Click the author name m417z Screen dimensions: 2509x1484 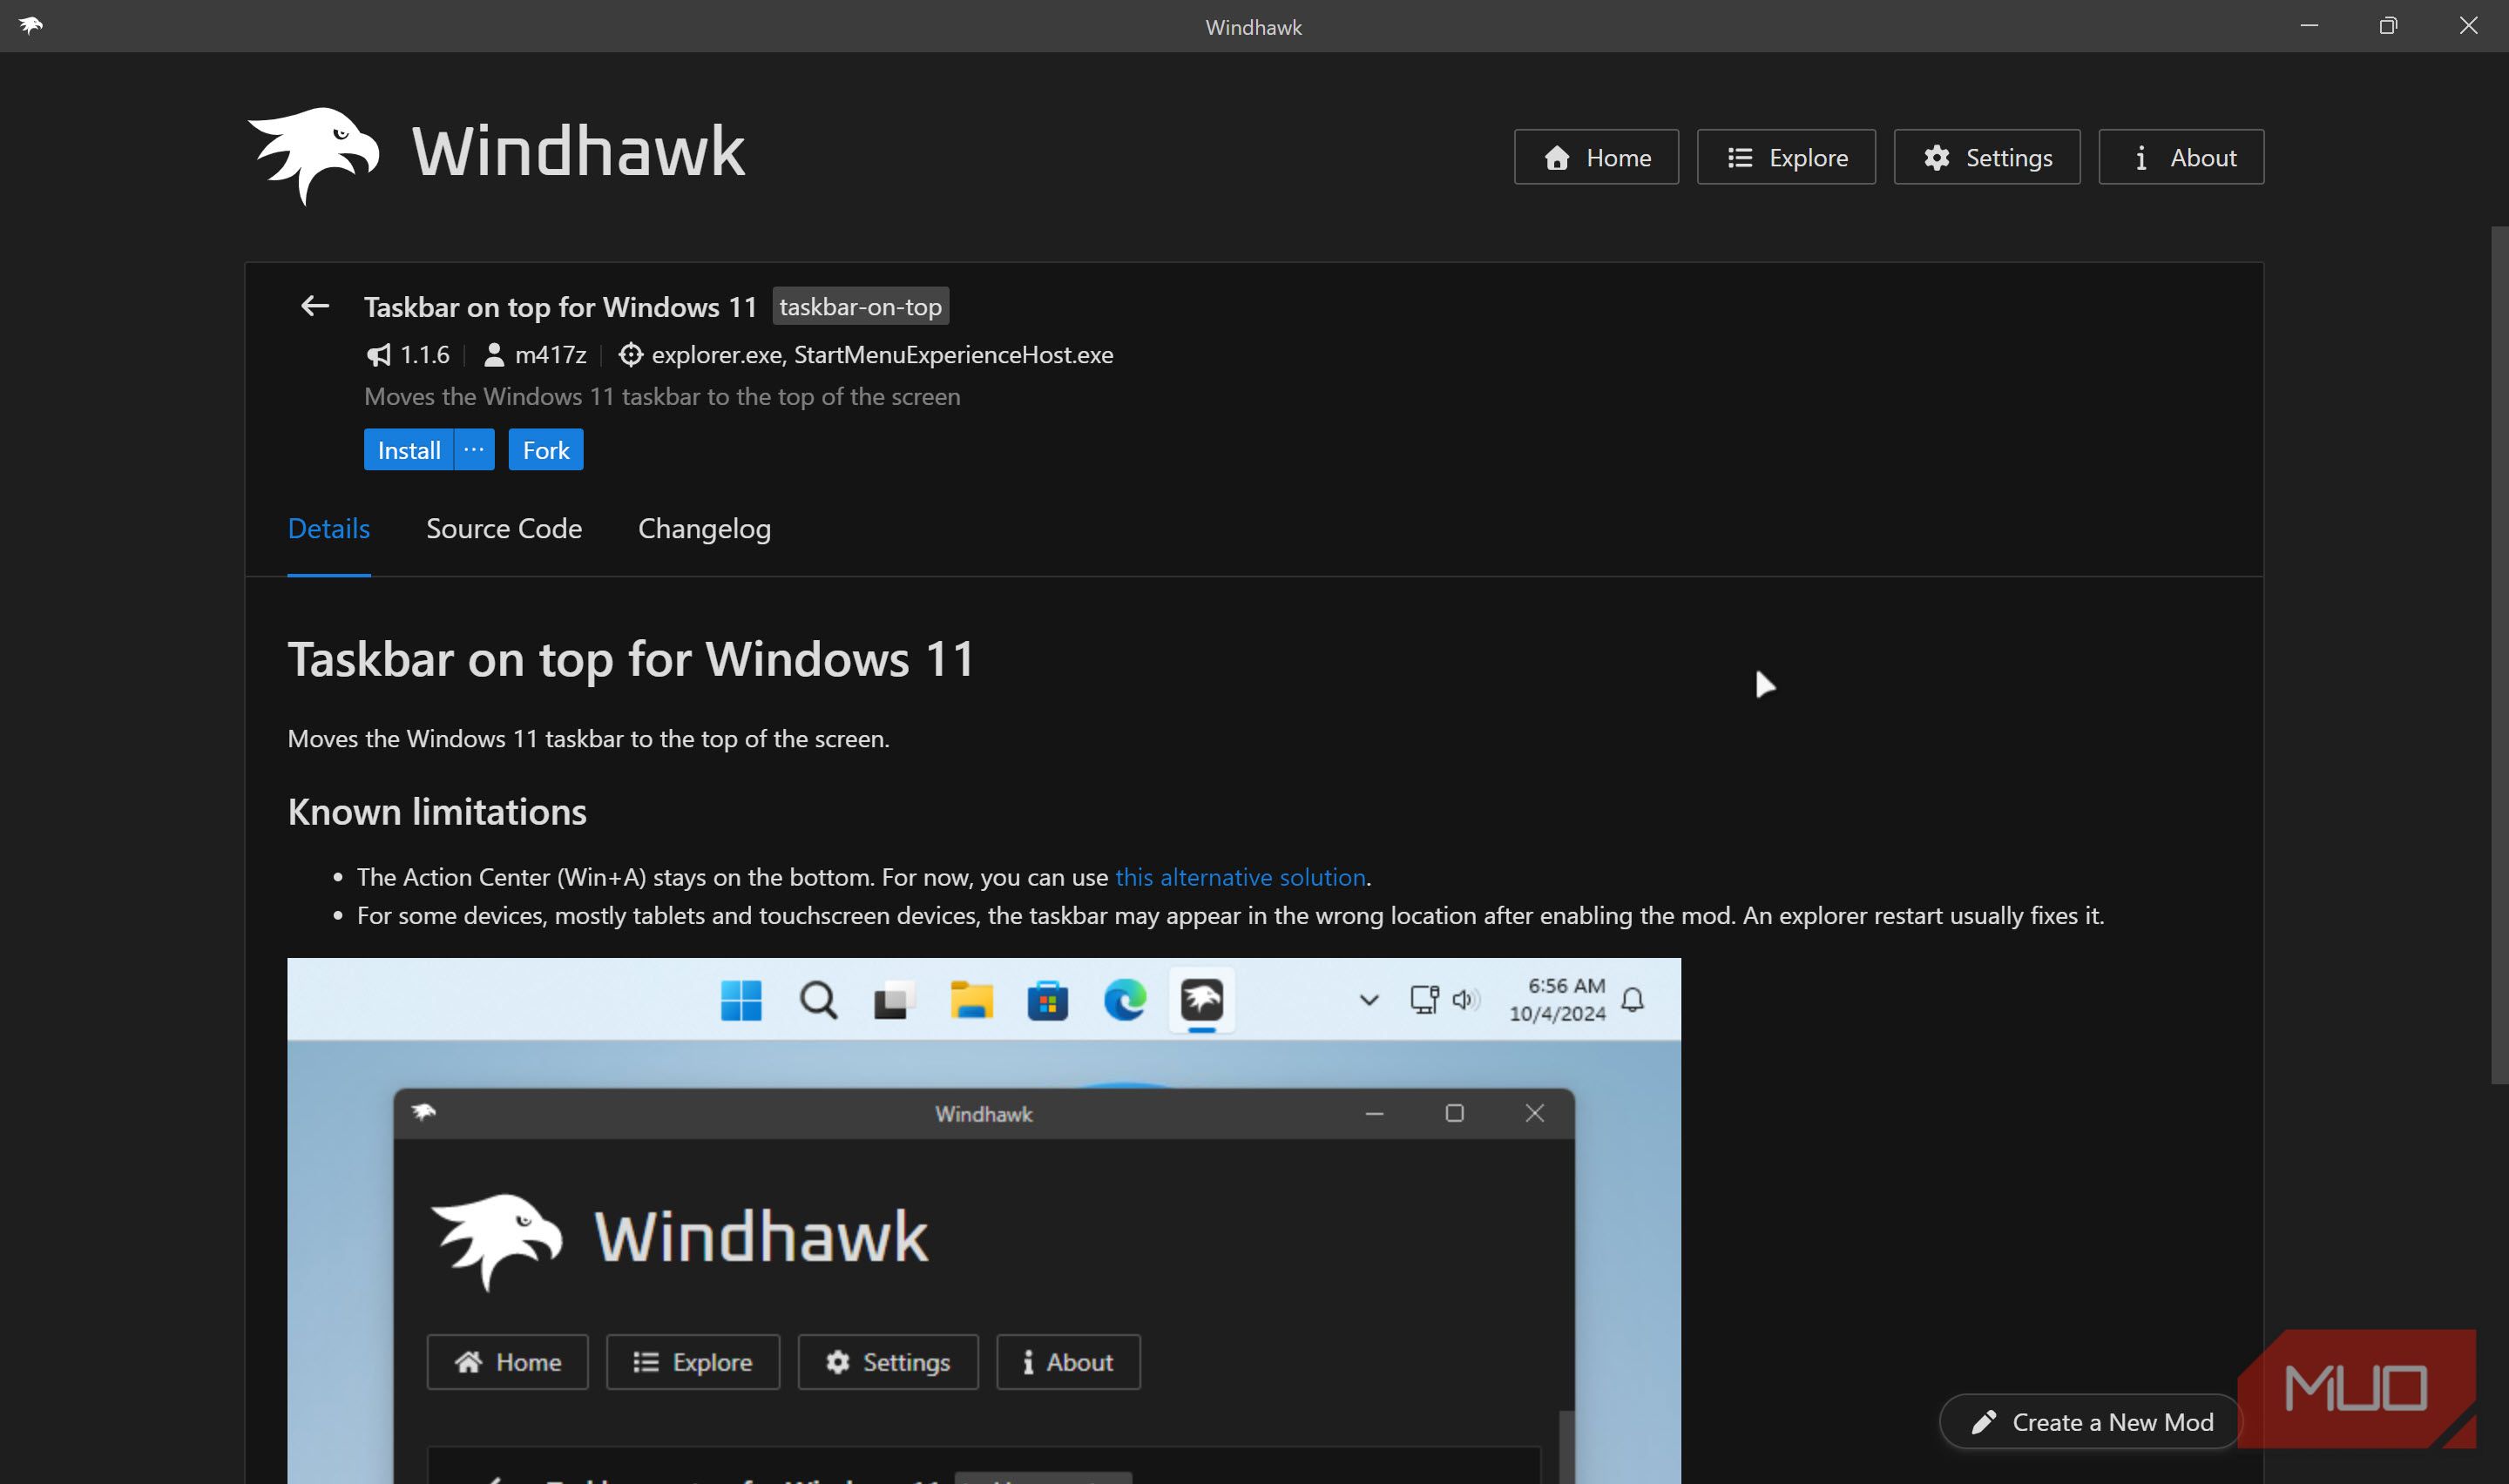point(550,355)
